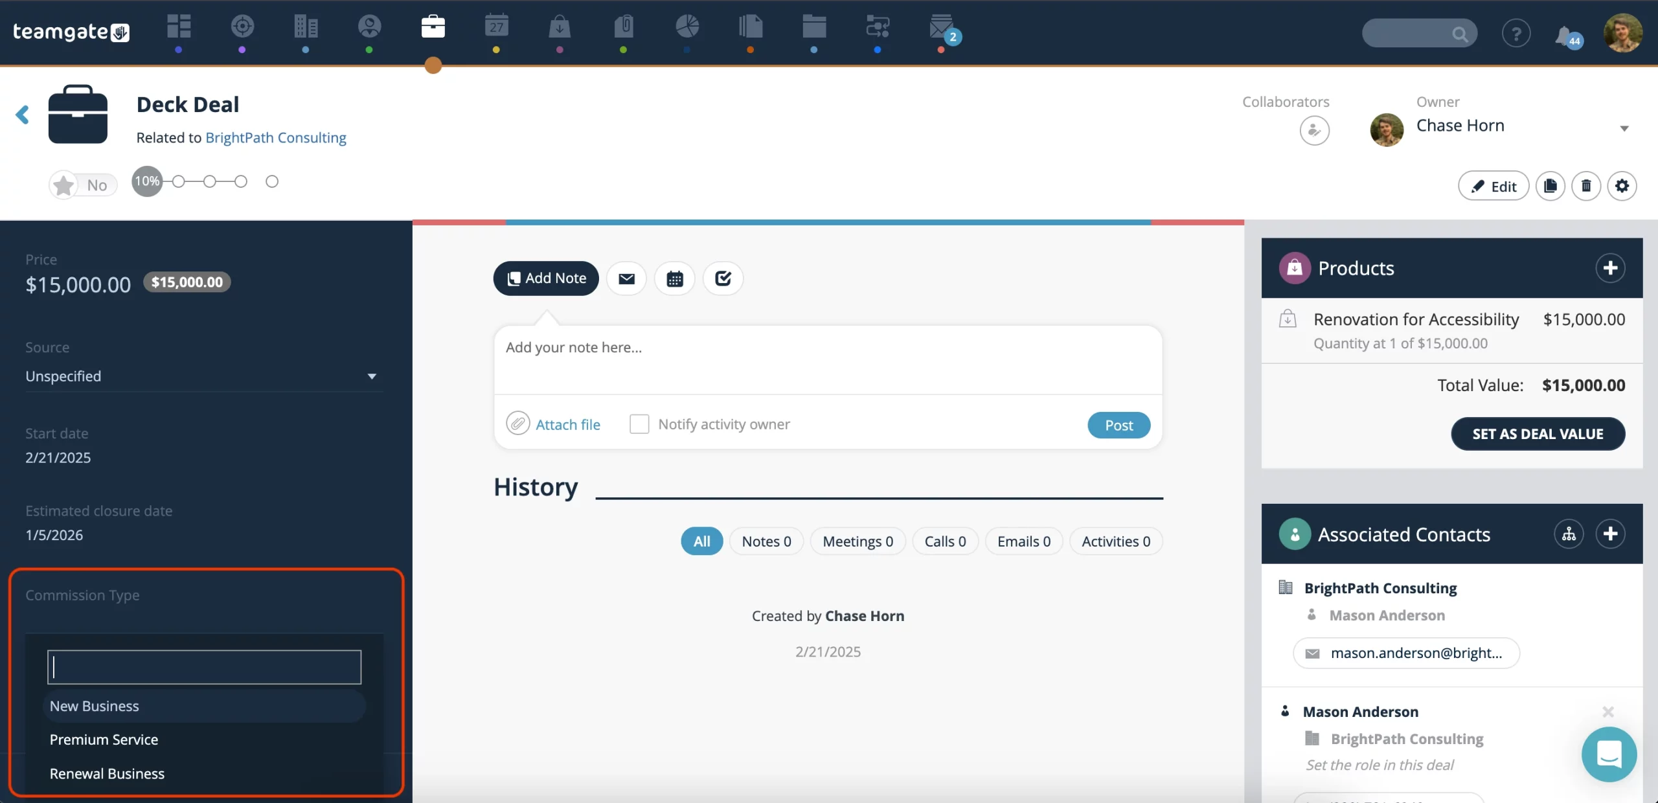Click the envelope email icon beside Add Note
The height and width of the screenshot is (803, 1658).
[626, 278]
